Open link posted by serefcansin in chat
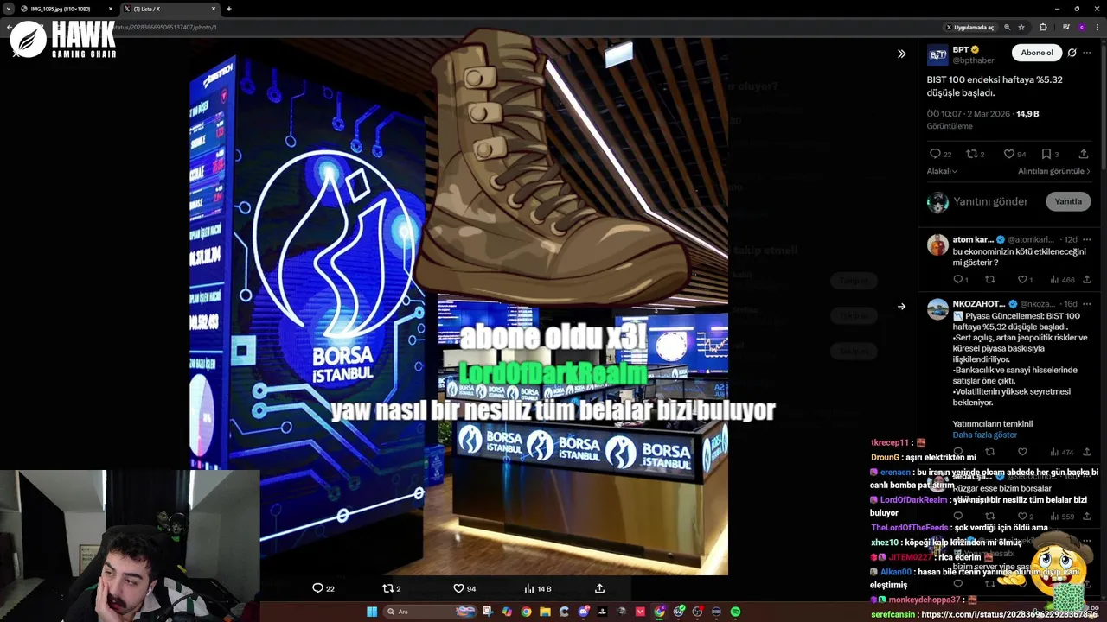Viewport: 1107px width, 622px height. pos(1010,614)
